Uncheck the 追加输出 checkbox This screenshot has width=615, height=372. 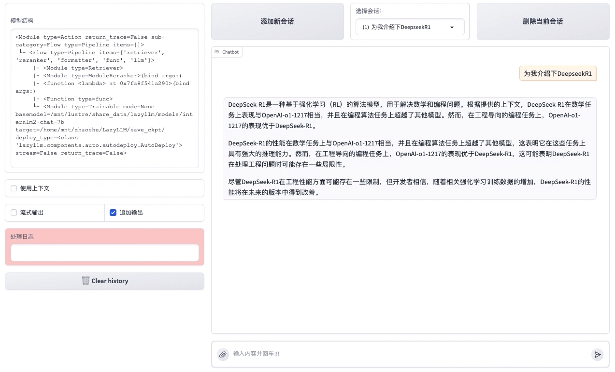click(113, 213)
